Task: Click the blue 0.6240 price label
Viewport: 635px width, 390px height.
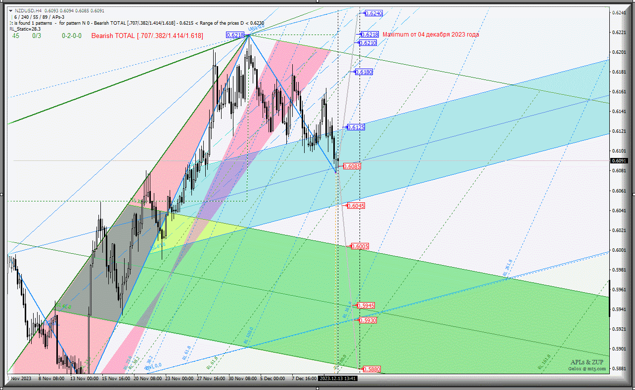Action: (373, 13)
